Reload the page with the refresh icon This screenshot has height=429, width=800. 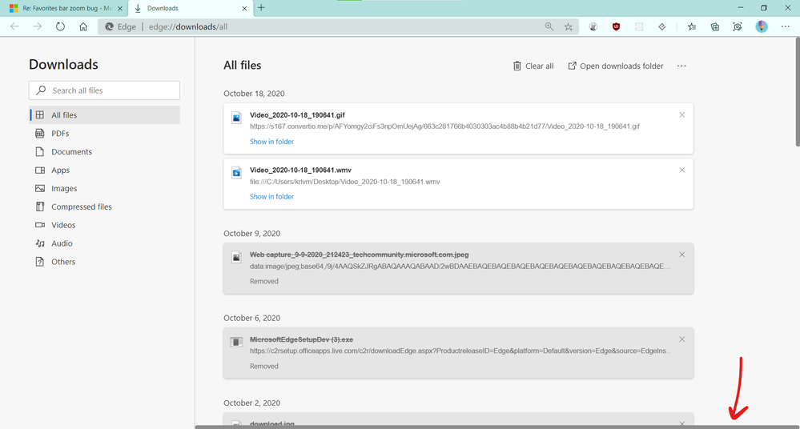point(60,26)
